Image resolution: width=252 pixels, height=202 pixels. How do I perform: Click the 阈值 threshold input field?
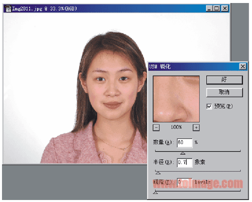point(184,182)
